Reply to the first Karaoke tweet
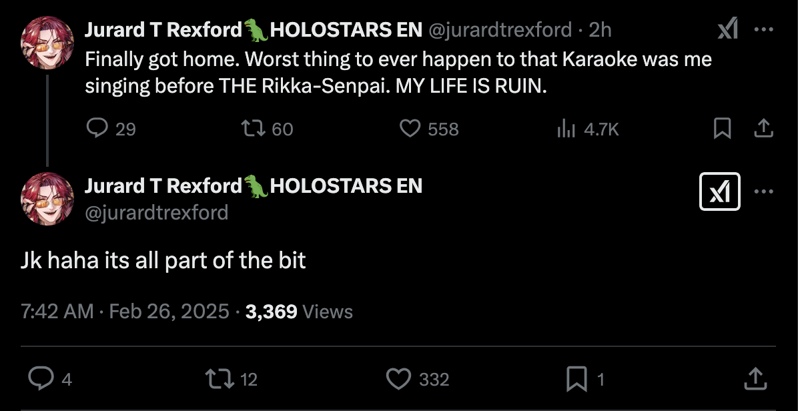The image size is (798, 411). click(97, 128)
